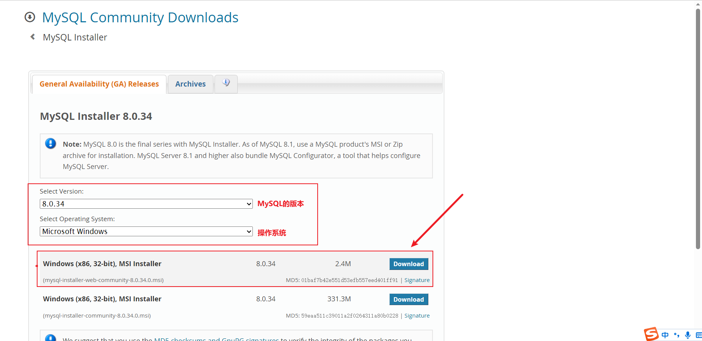Open the Select Version dropdown showing 8.0.34

point(146,204)
